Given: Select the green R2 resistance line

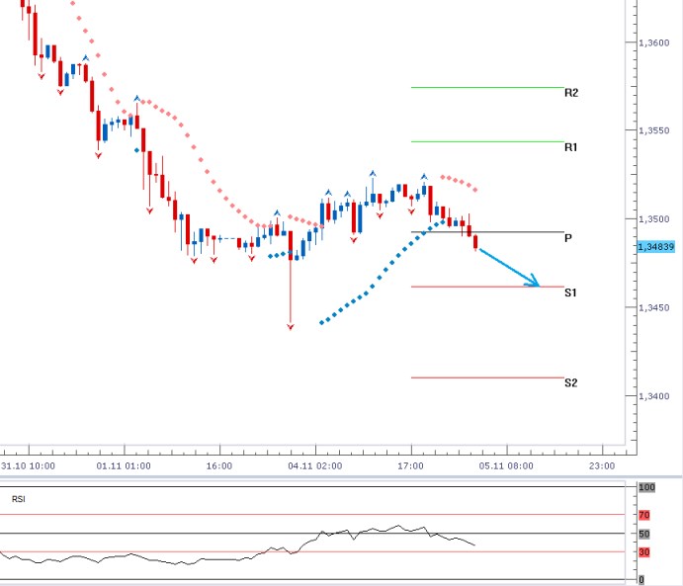Looking at the screenshot, I should pos(487,88).
